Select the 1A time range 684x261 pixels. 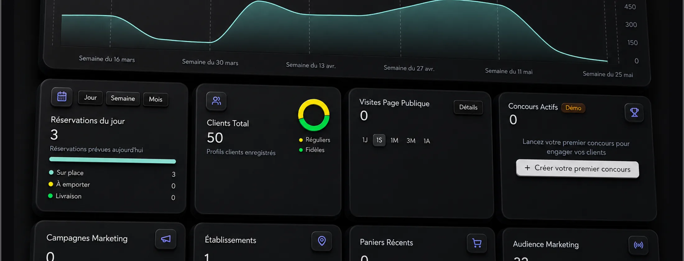point(427,141)
